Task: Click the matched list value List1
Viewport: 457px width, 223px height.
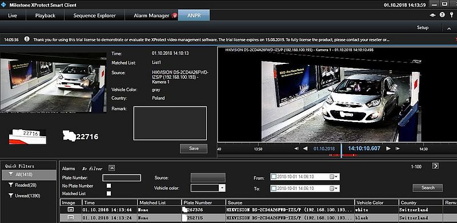Action: point(157,63)
